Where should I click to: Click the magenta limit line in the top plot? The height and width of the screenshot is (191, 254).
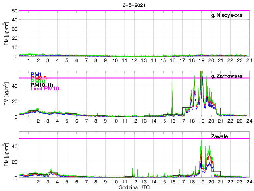point(119,11)
